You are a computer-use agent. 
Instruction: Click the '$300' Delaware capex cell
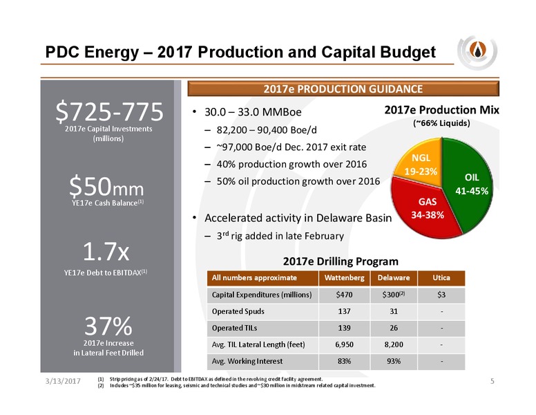[x=394, y=295]
